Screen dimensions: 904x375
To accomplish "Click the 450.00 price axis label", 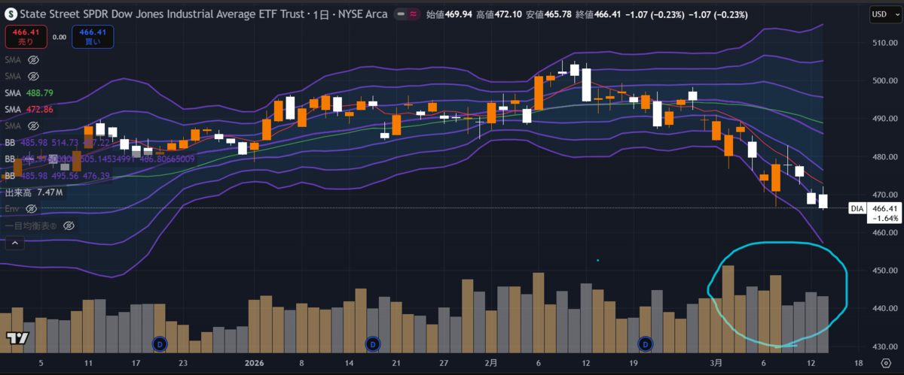I will [x=884, y=271].
